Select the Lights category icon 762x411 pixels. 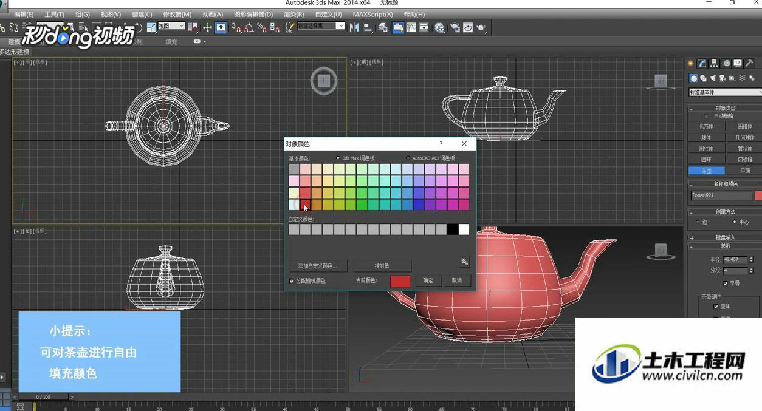(713, 78)
